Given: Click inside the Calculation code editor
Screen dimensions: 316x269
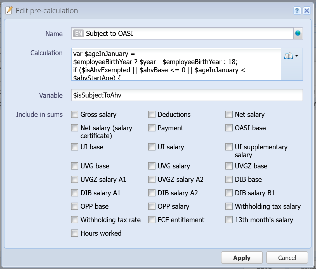Looking at the screenshot, I should pos(176,64).
